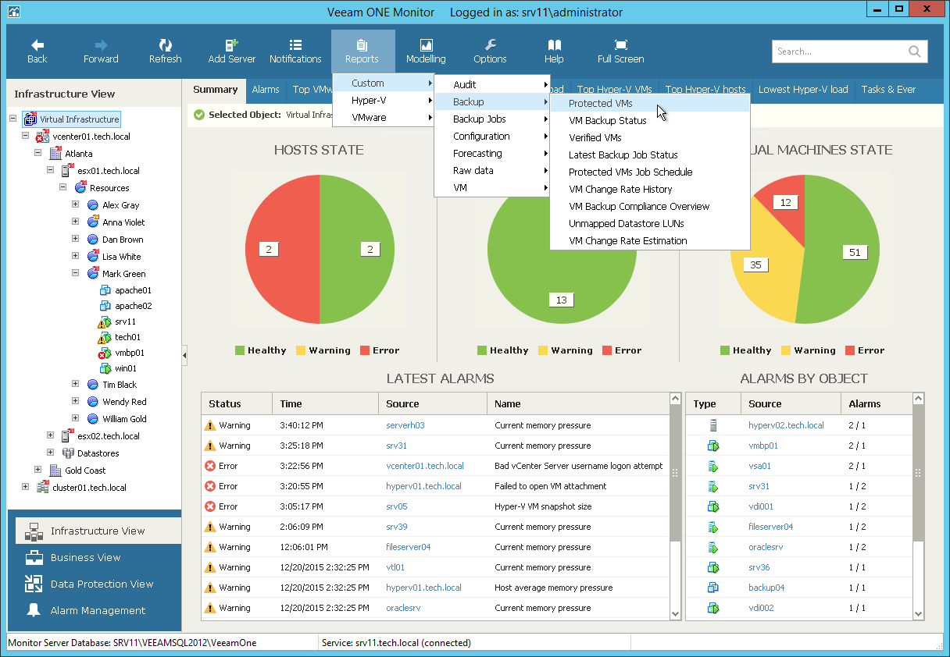This screenshot has height=657, width=950.
Task: Open the fileserver04 link in Latest Alarms
Action: coord(409,547)
